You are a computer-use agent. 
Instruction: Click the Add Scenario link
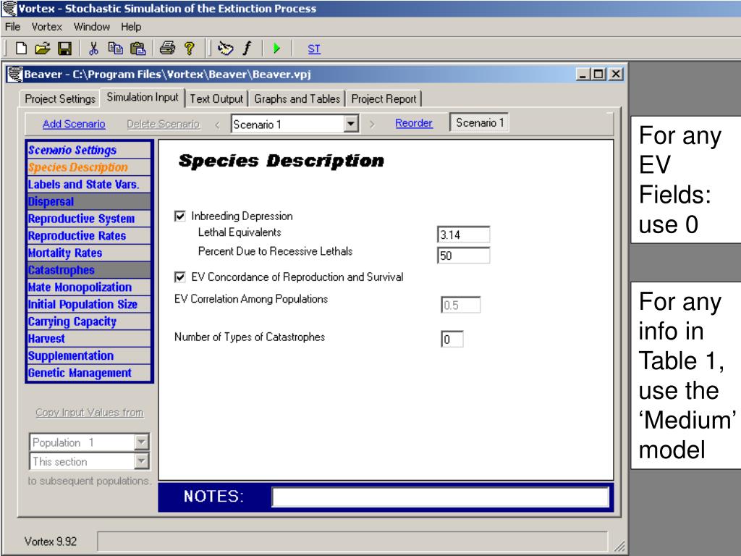pyautogui.click(x=74, y=124)
